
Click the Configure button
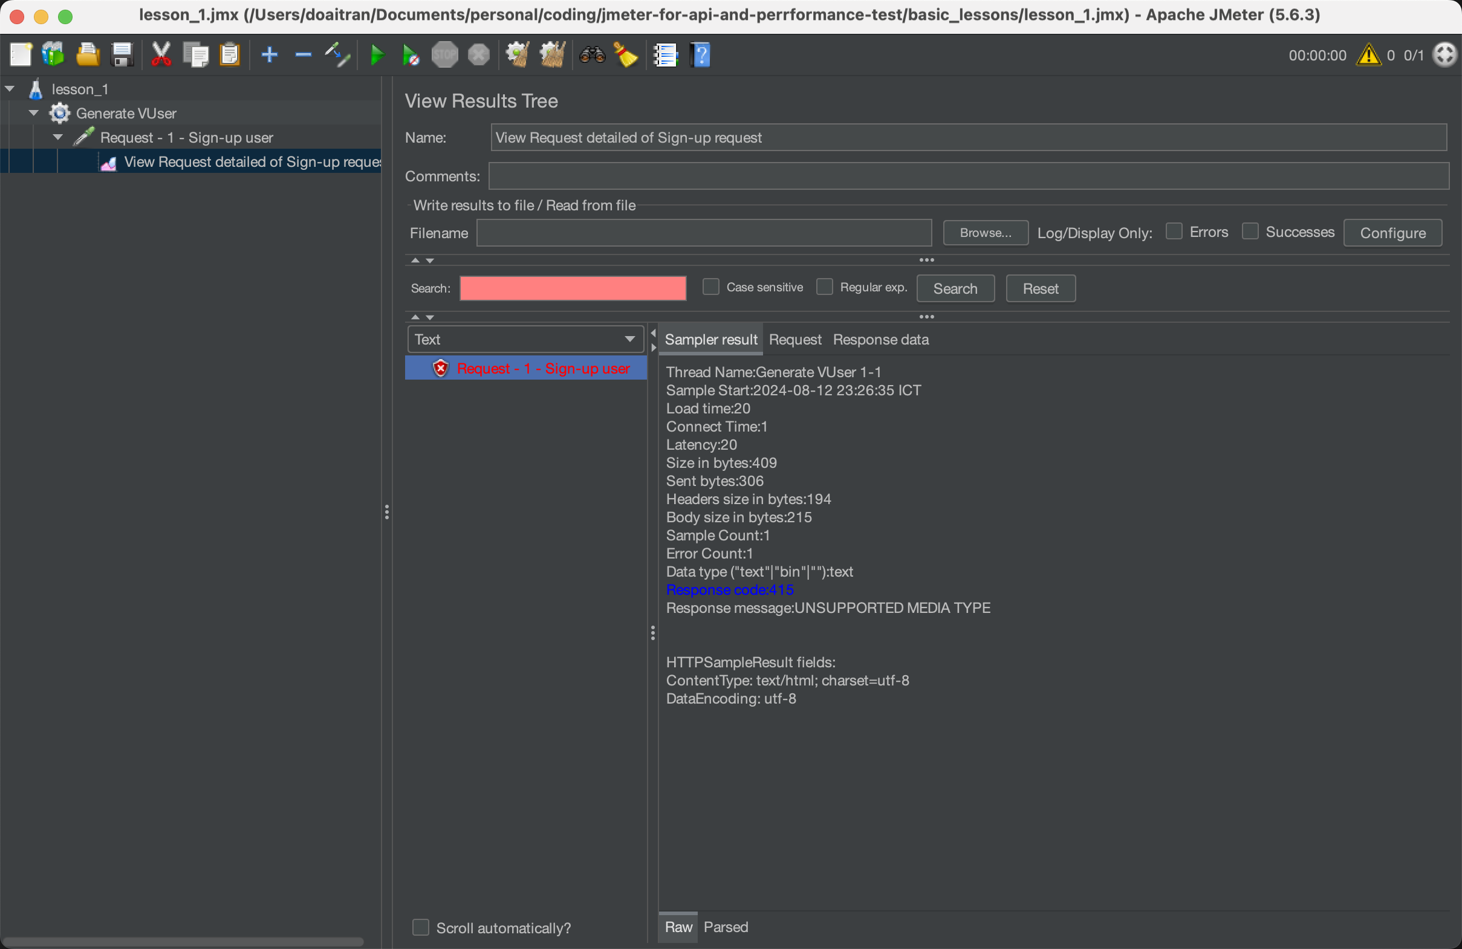1392,233
